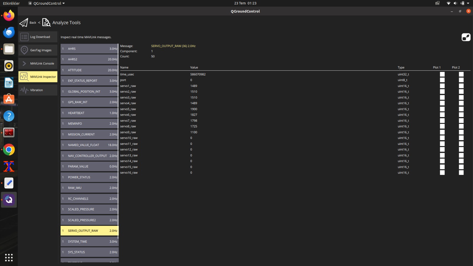Select the HEARTBEAT message
This screenshot has width=473, height=266.
pos(89,113)
